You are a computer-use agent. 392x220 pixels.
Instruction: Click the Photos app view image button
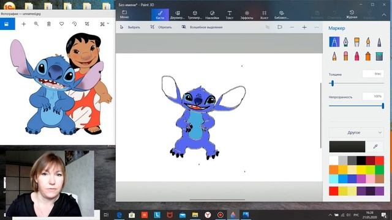(x=7, y=24)
